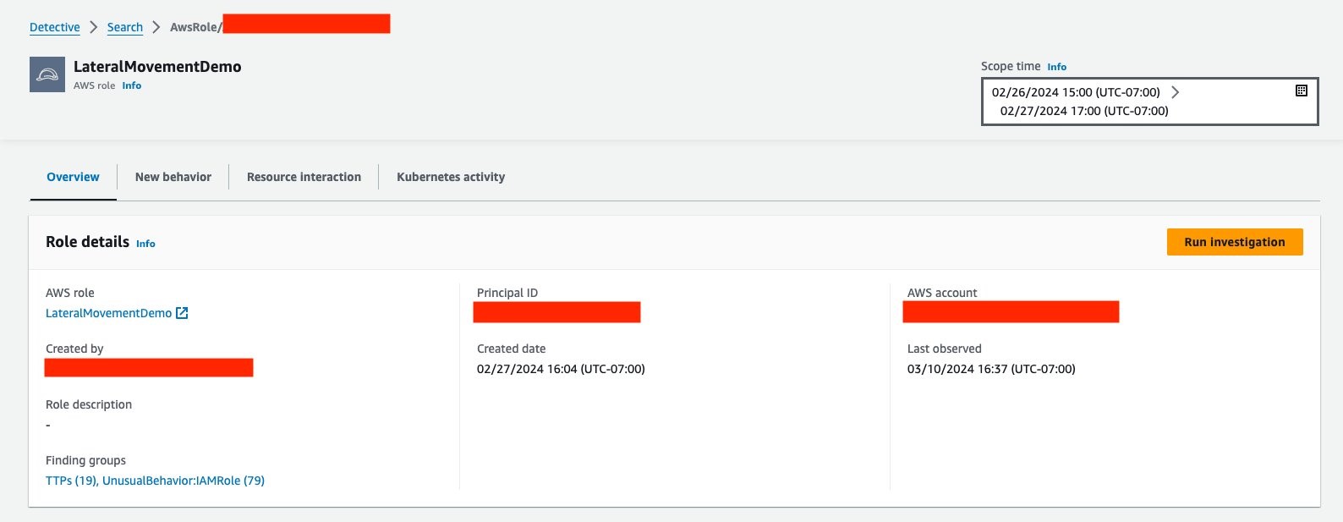Open the New behavior tab

click(173, 177)
